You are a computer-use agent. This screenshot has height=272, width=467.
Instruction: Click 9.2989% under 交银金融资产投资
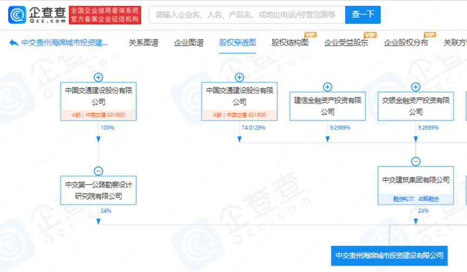tap(428, 128)
